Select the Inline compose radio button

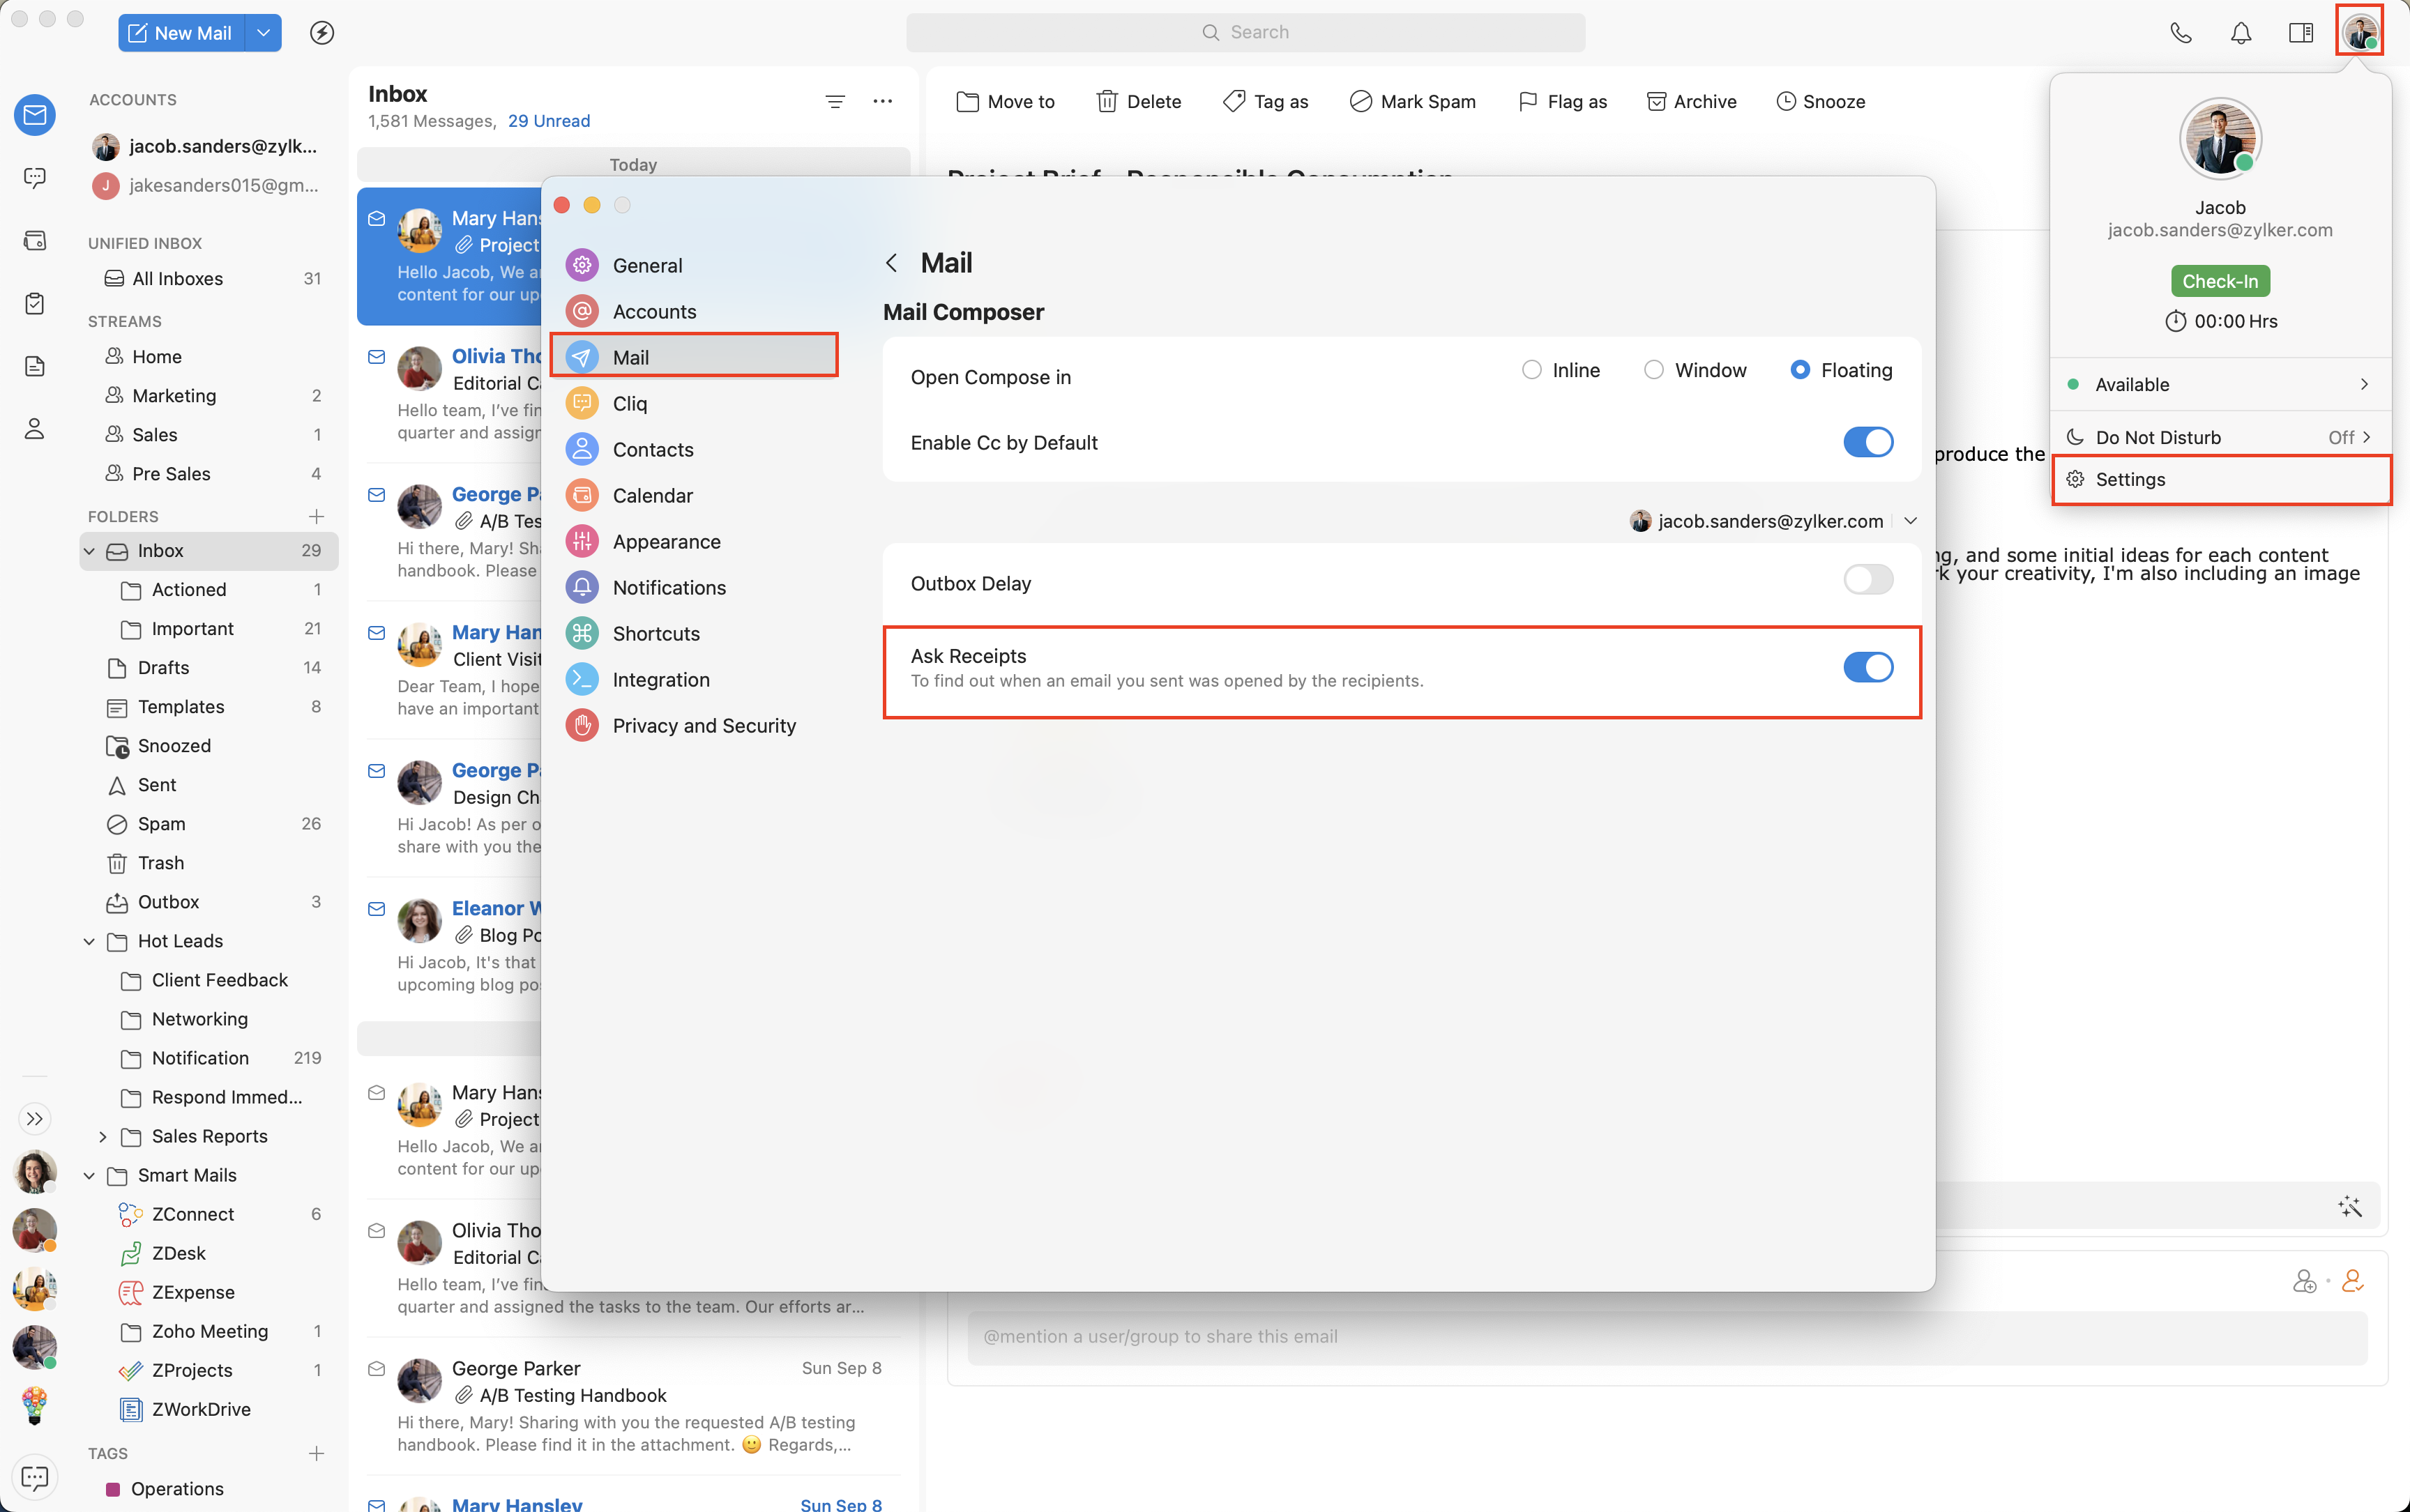tap(1531, 370)
